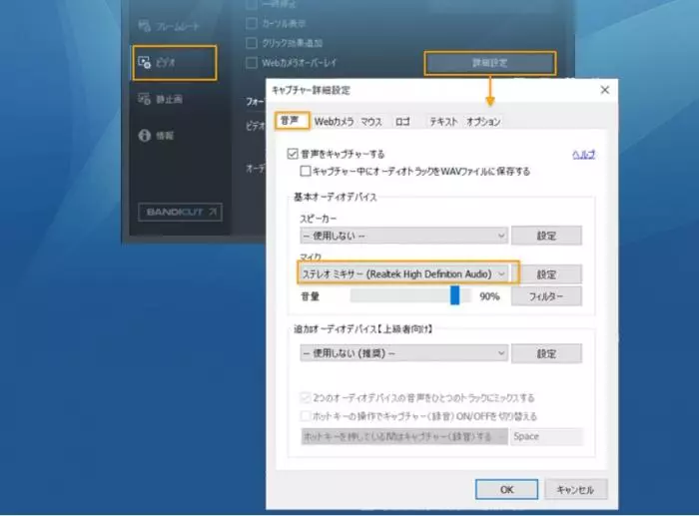699x516 pixels.
Task: Click the キャンセル button
Action: point(575,489)
